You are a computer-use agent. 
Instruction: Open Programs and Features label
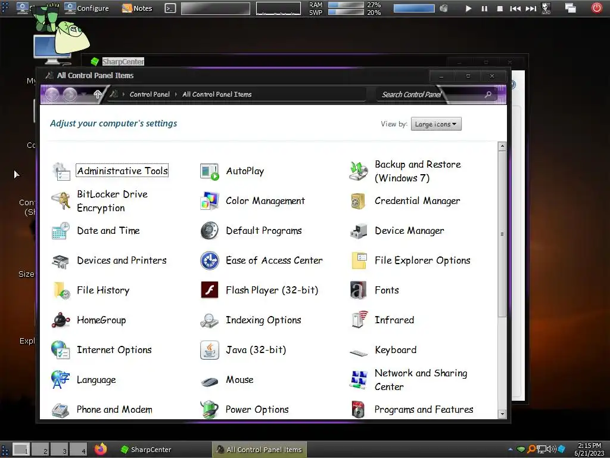tap(424, 410)
